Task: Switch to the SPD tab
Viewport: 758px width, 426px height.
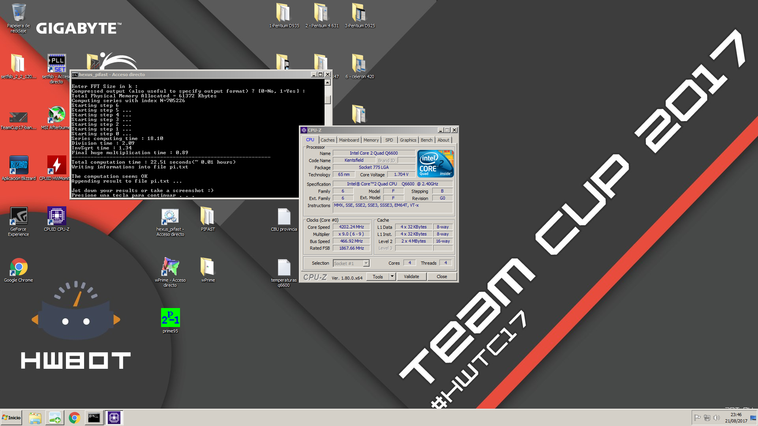Action: (x=389, y=140)
